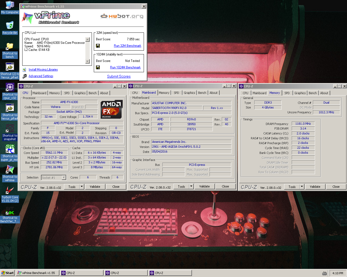Switch to the Mainboard tab in the right CPU-Z window
Viewport: 347px width, 277px height.
pos(259,93)
